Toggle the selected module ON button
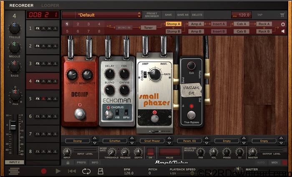 150,152
